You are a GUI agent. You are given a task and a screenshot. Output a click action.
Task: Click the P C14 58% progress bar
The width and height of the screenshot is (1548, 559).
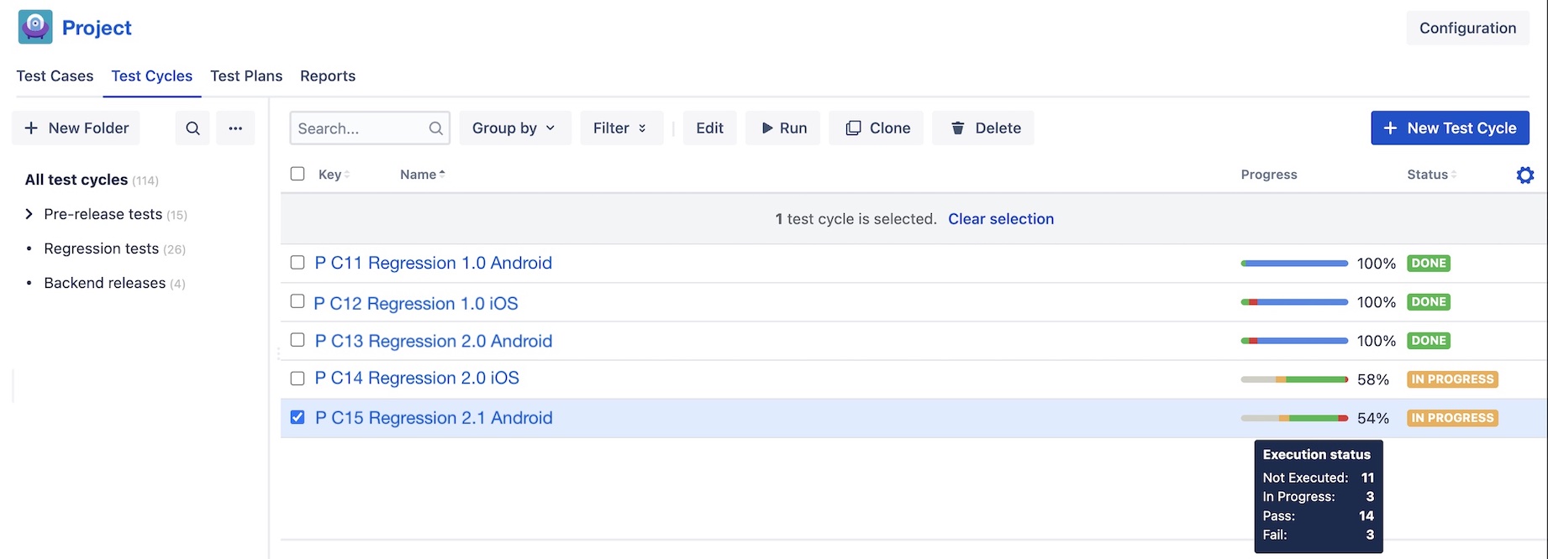point(1294,379)
